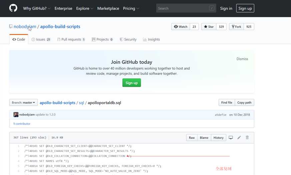Click the 'on 10 Dec 2018' commit date

(x=240, y=115)
